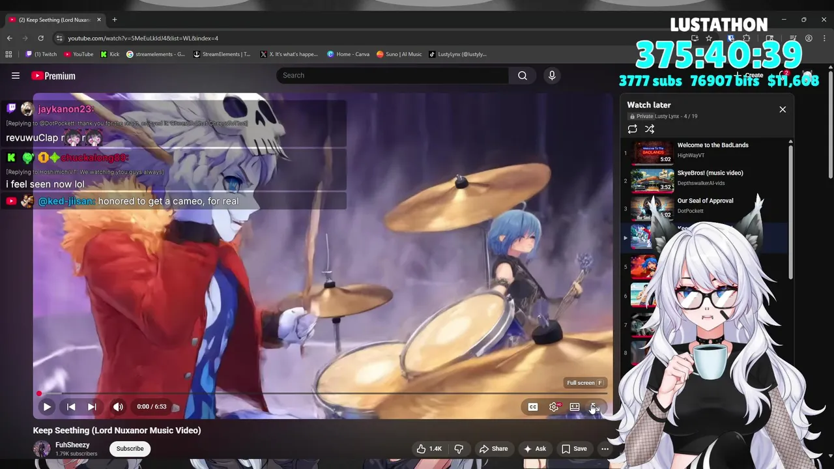834x469 pixels.
Task: Open the Ask AI assistant button
Action: (534, 449)
